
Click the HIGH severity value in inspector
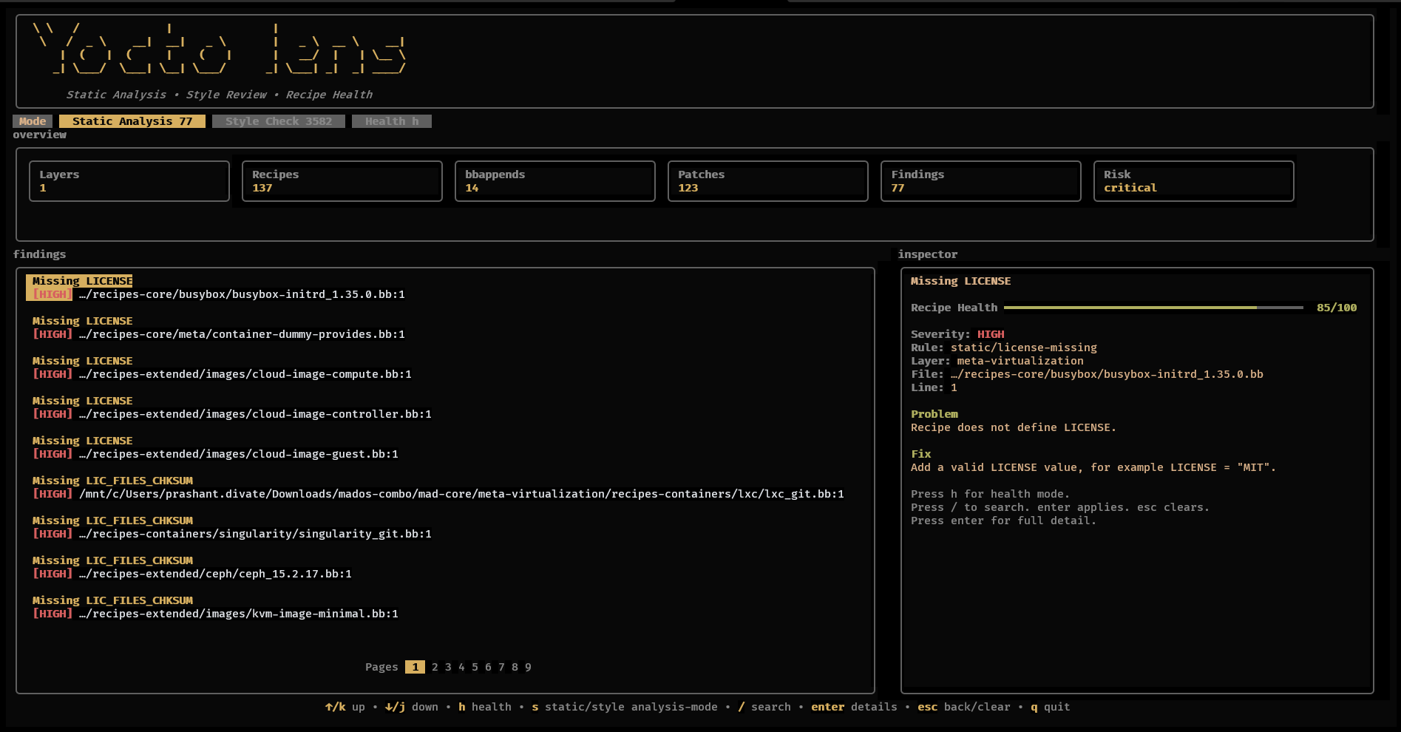tap(991, 334)
